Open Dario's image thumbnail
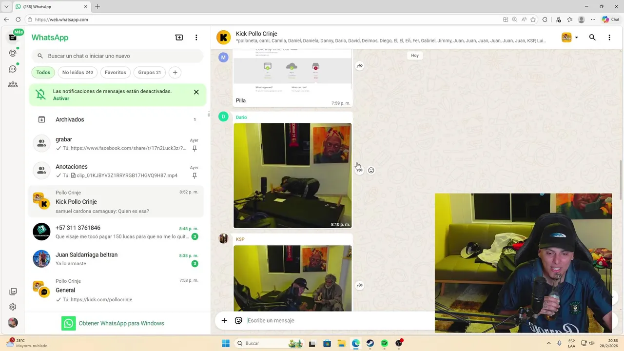The image size is (624, 351). pos(292,175)
